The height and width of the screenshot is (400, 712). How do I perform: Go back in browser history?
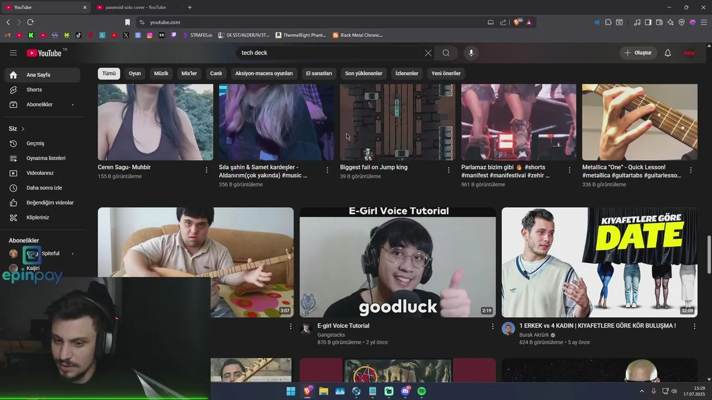(8, 22)
